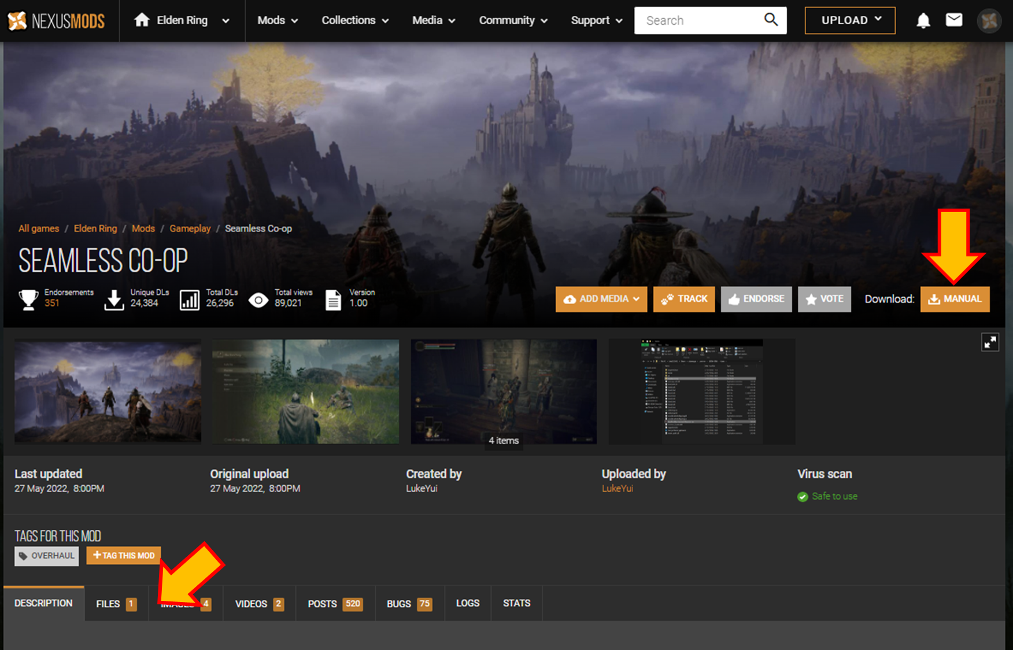
Task: Track this mod
Action: 684,299
